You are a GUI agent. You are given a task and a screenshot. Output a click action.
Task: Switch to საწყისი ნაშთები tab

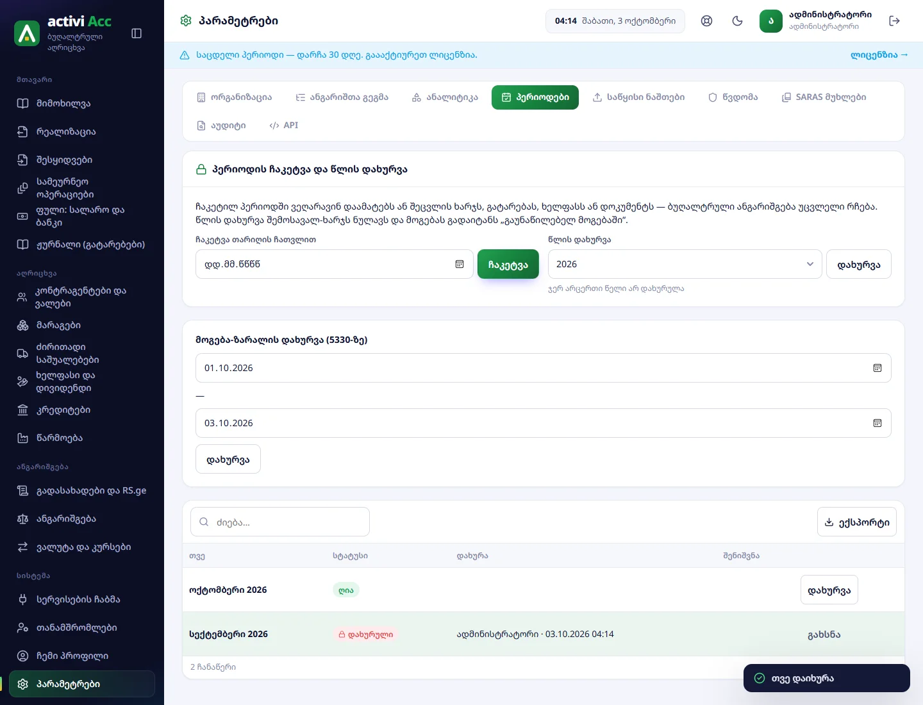(638, 97)
